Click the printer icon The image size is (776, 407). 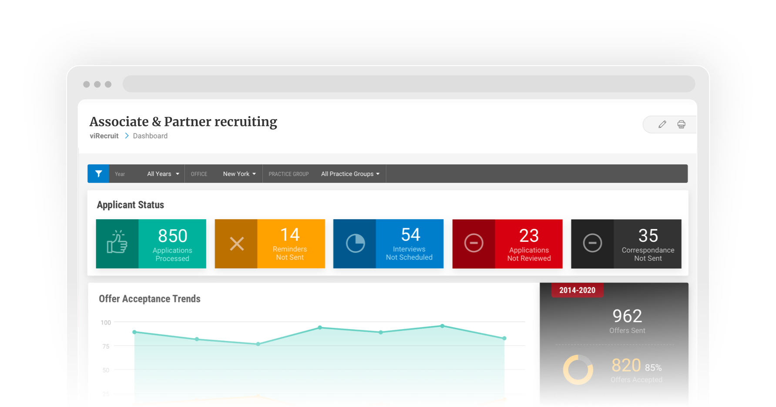tap(681, 124)
